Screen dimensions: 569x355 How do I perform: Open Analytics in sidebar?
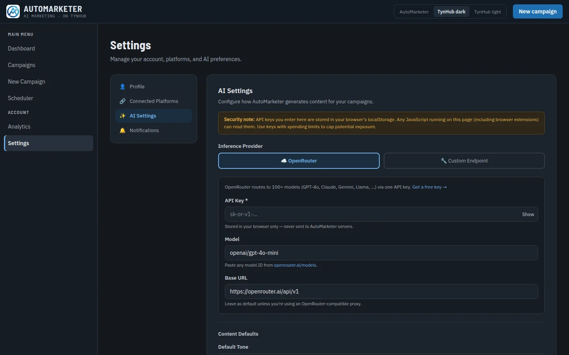click(49, 127)
